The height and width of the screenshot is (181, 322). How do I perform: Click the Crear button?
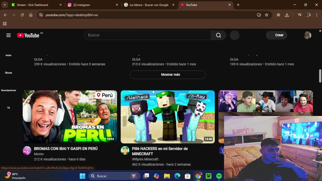[276, 35]
